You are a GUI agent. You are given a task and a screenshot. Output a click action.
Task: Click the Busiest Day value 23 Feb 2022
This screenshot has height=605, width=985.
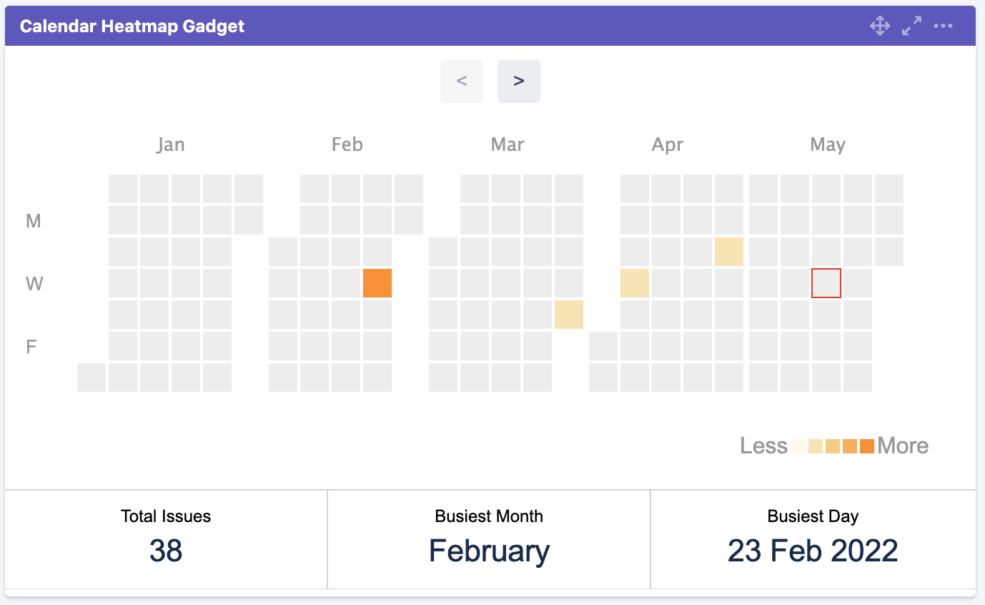pyautogui.click(x=813, y=551)
